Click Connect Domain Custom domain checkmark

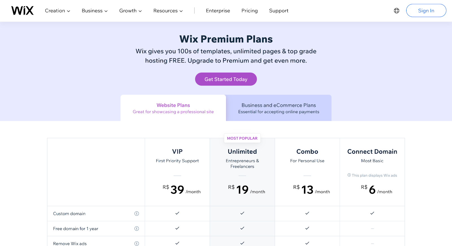(372, 213)
